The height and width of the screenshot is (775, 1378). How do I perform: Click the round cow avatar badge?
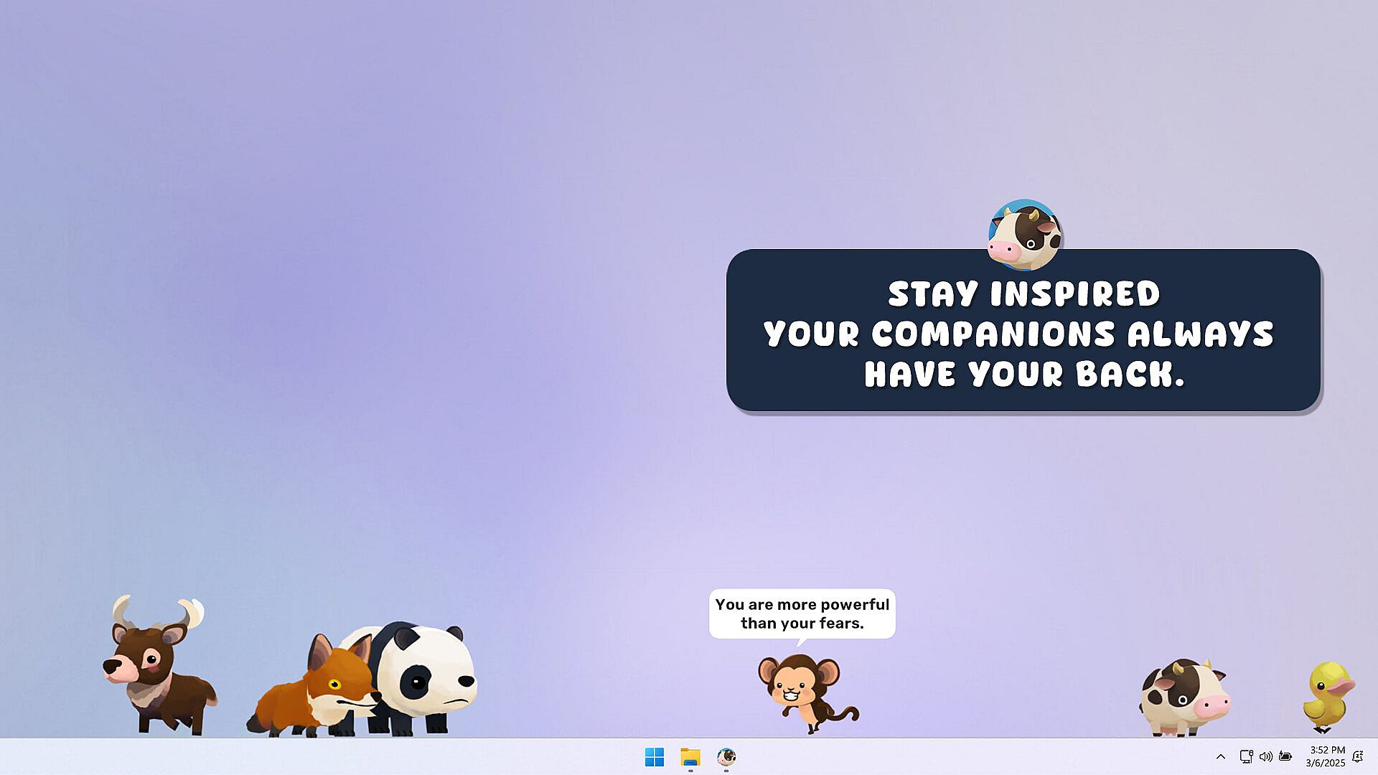pos(1024,235)
